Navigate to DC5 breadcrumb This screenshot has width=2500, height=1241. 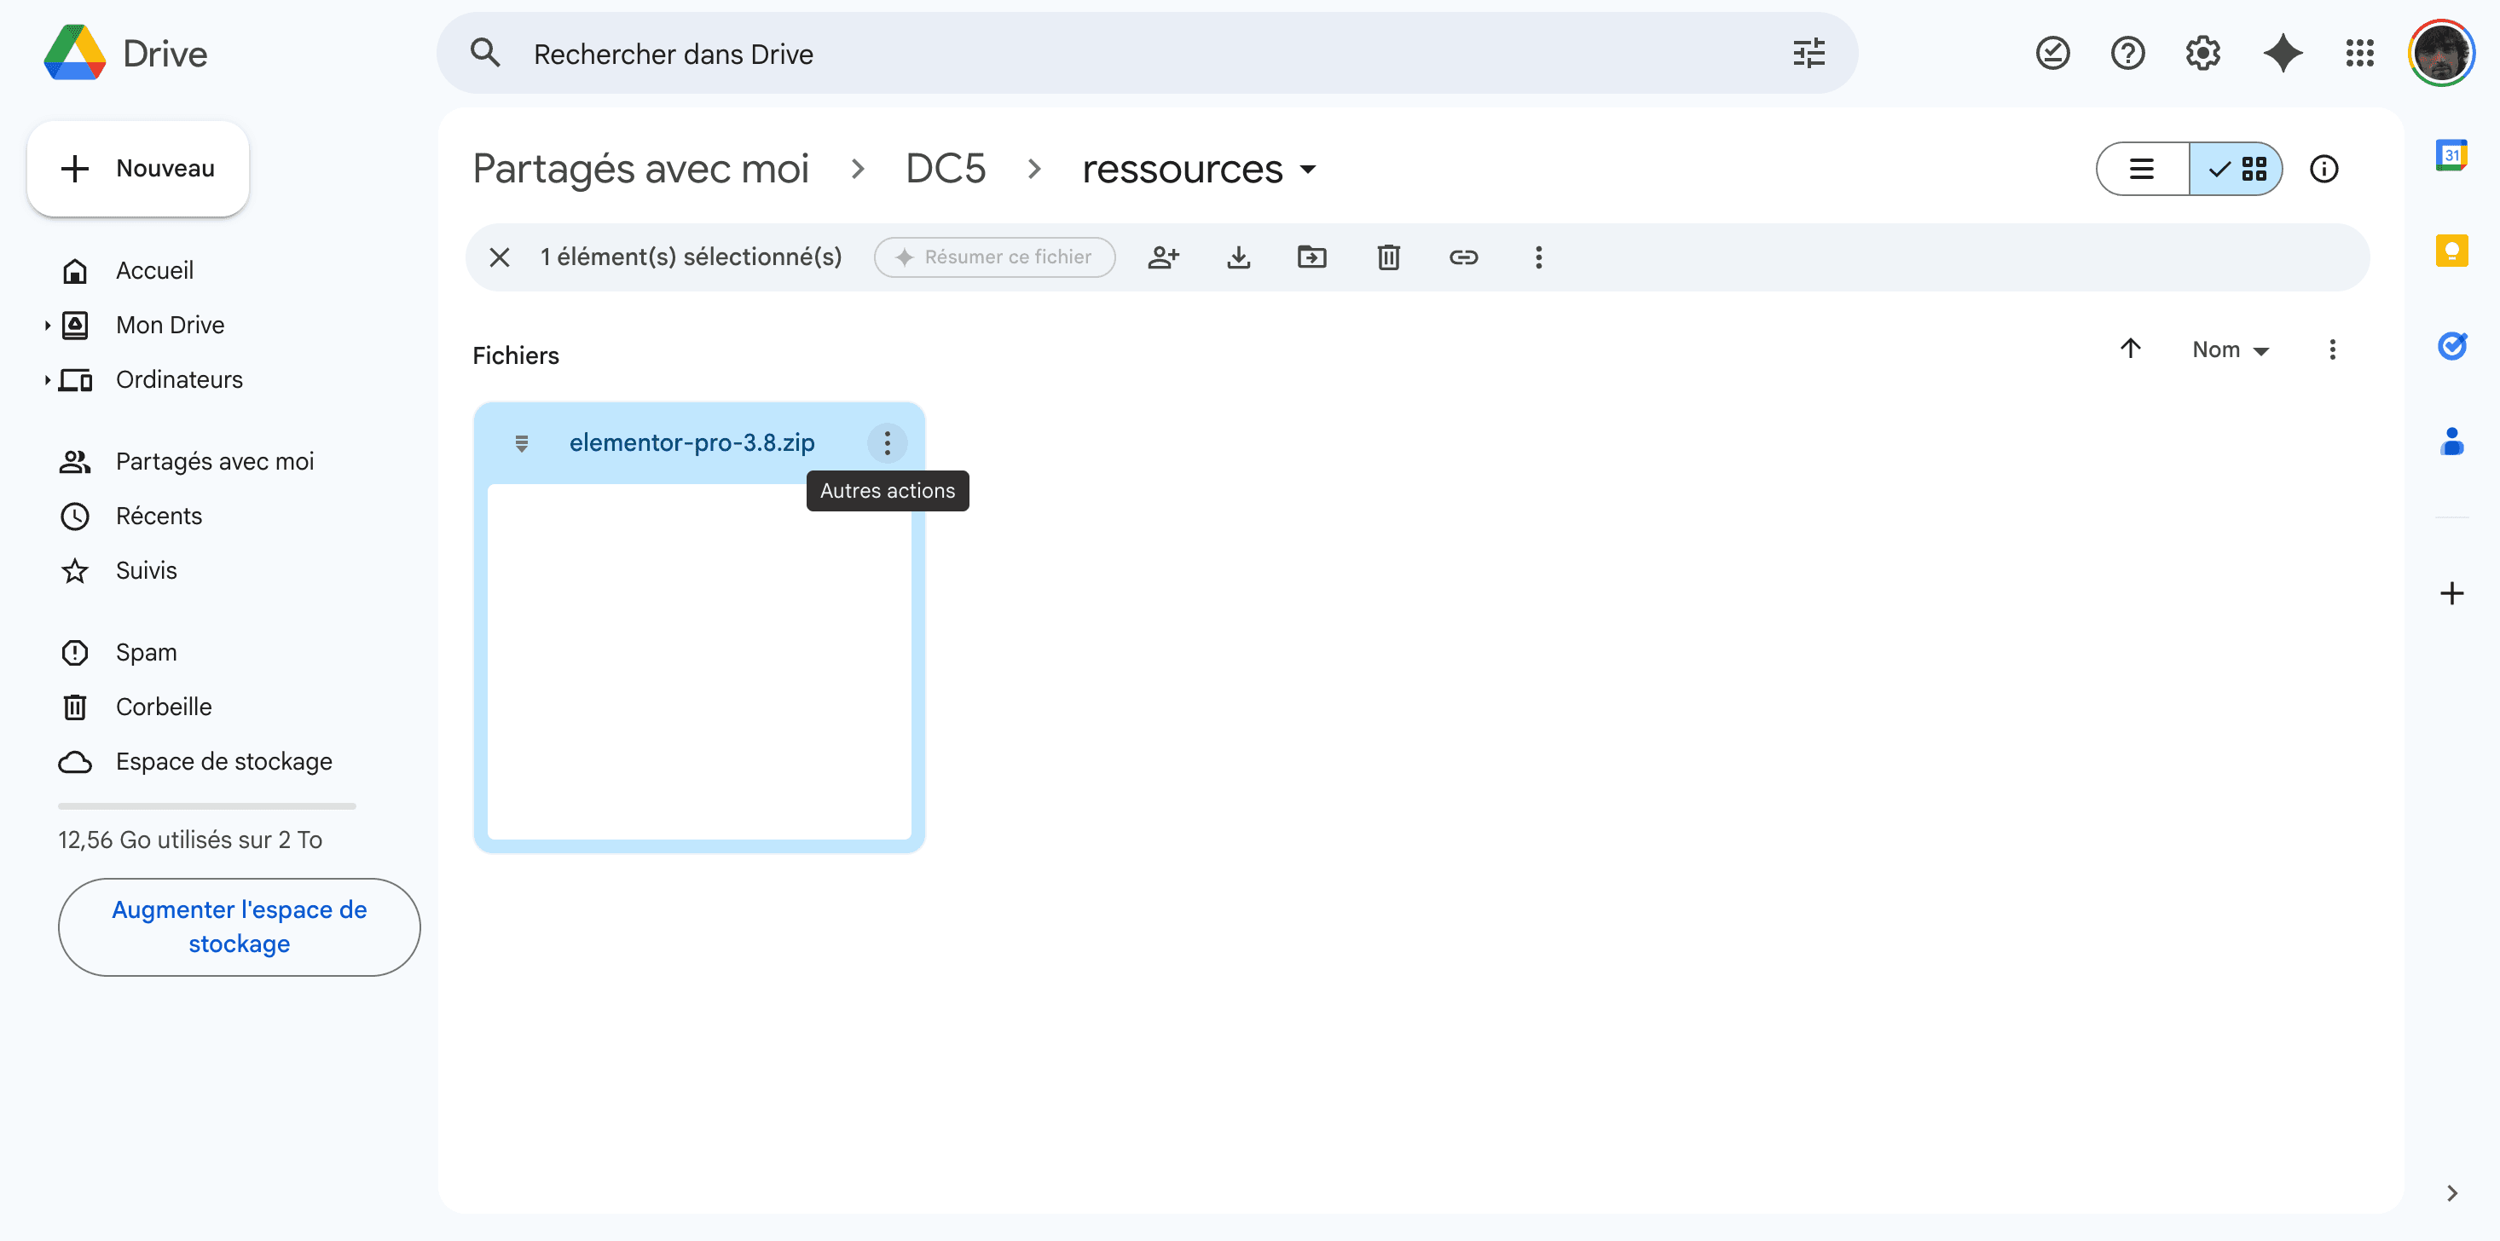[x=946, y=169]
